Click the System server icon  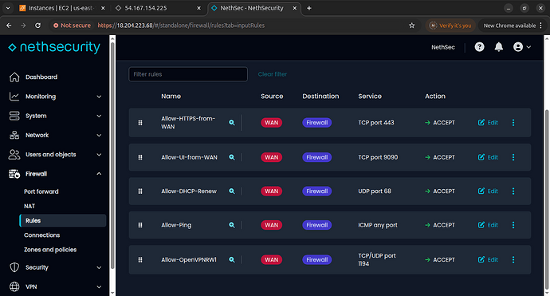pyautogui.click(x=14, y=116)
